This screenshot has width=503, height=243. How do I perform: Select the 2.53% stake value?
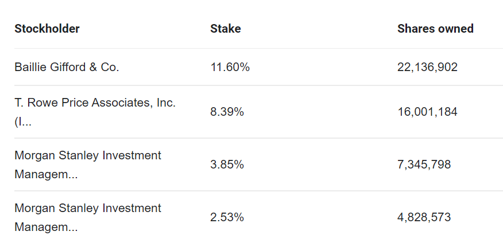coord(227,217)
